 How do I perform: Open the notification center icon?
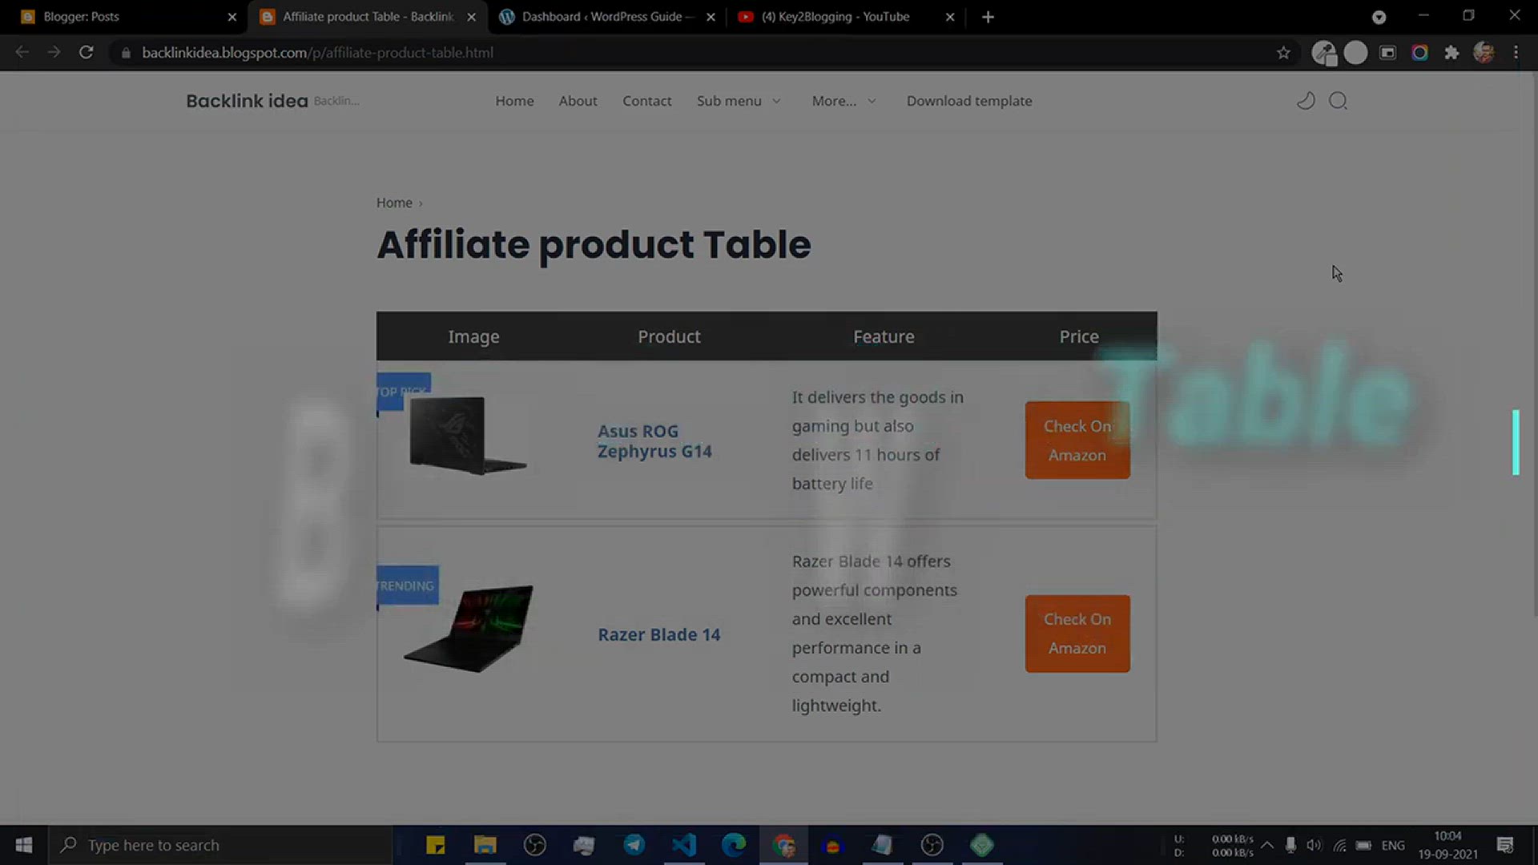[1505, 845]
